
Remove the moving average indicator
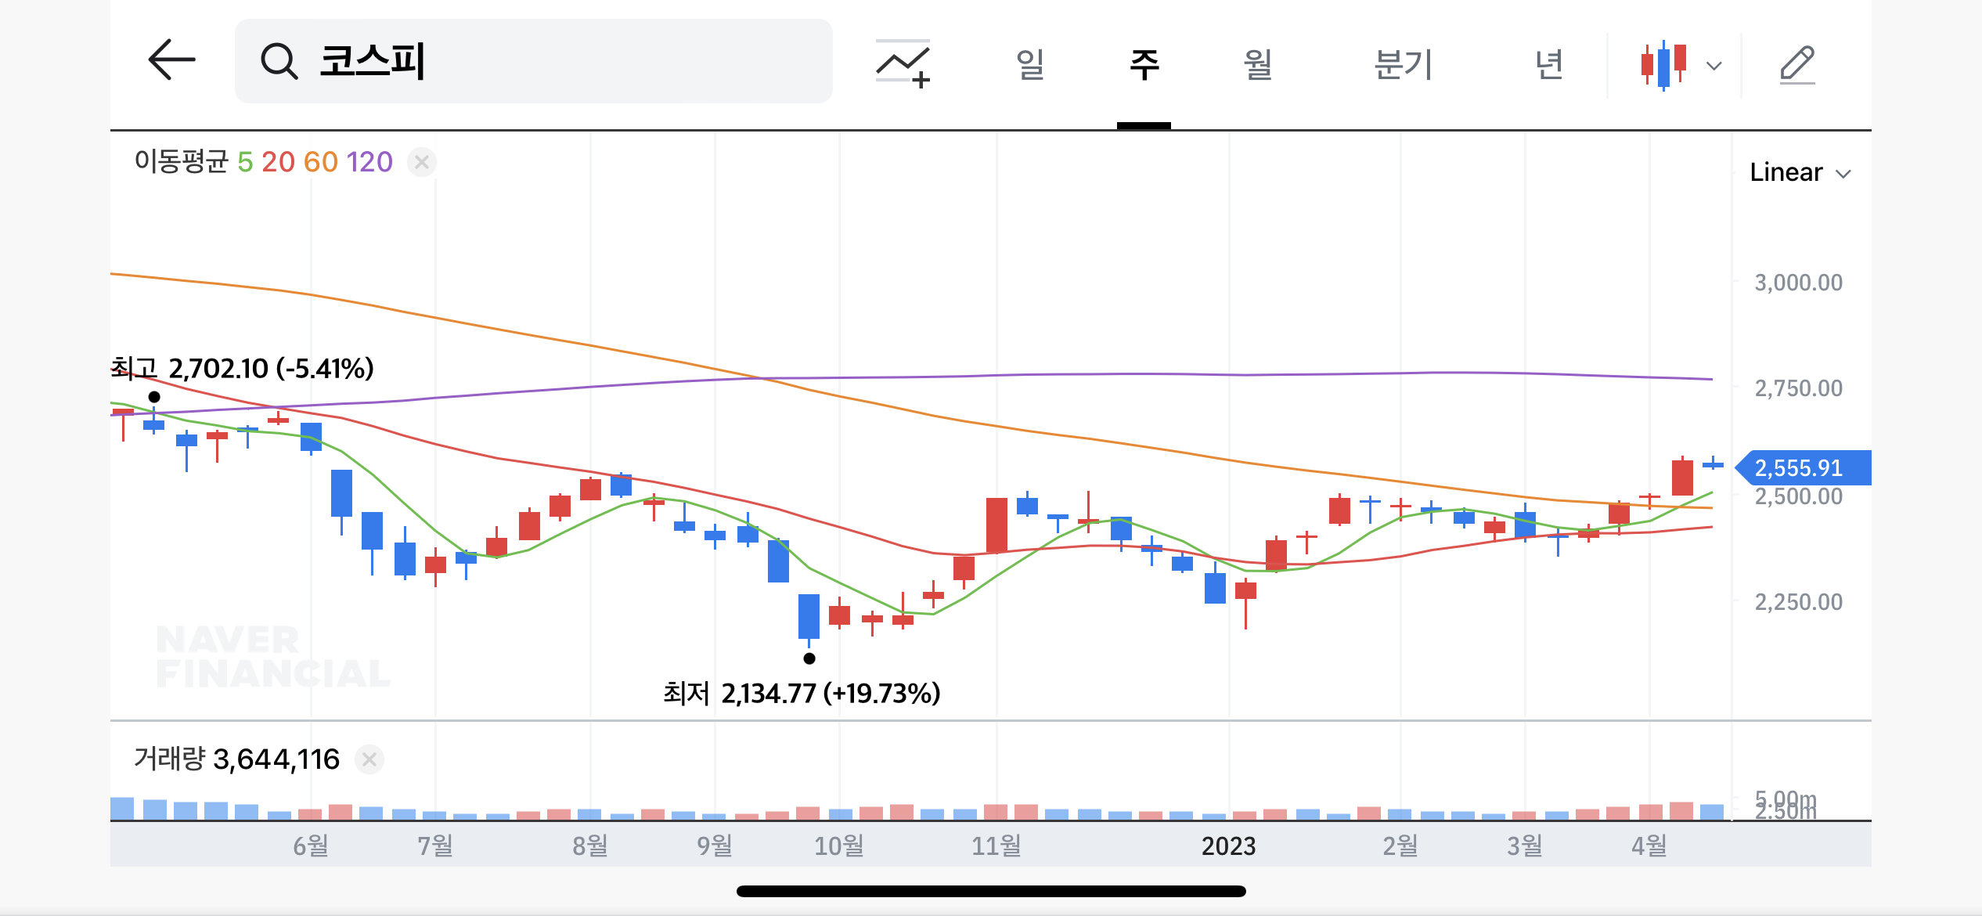pos(421,162)
